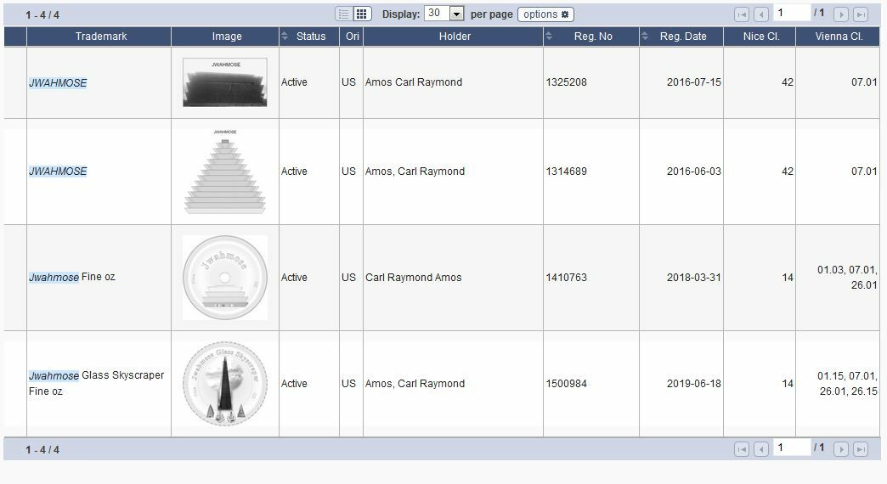Switch to list view icon
Screen dimensions: 887x484
(x=344, y=14)
